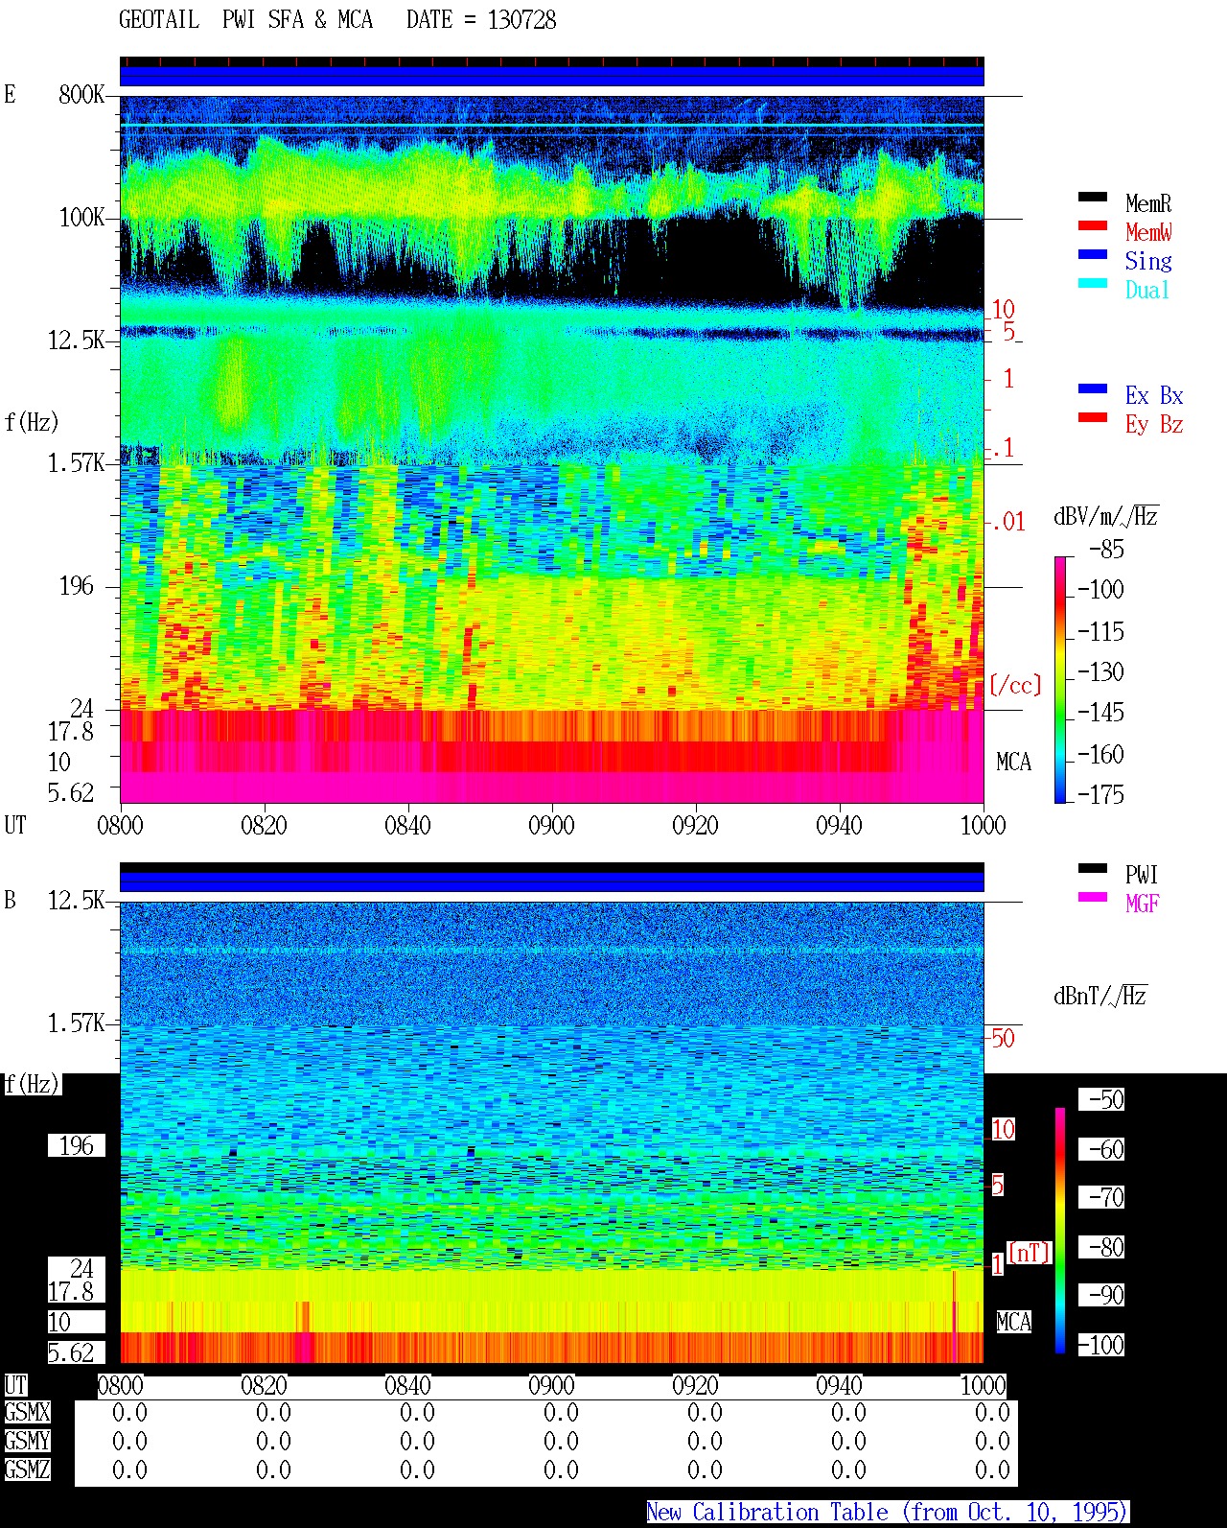Select the 'DATE = 130728' header text

click(481, 20)
